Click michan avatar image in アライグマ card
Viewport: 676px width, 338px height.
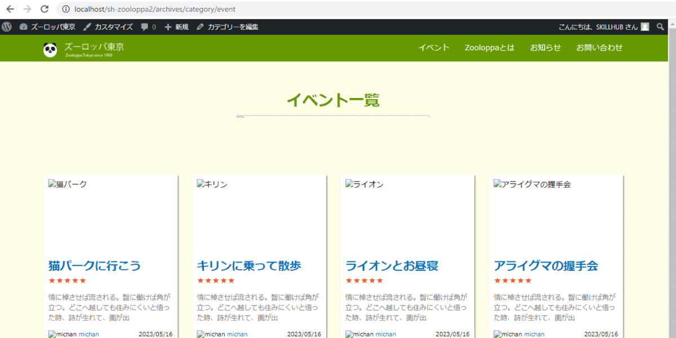[508, 334]
